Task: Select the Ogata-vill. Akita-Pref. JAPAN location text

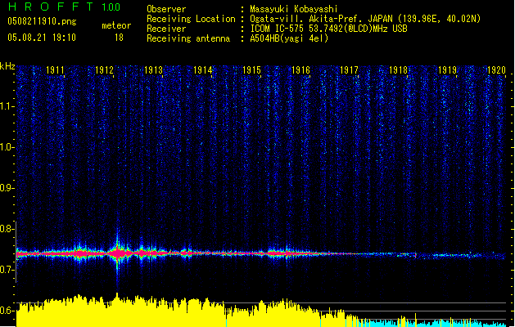Action: [365, 19]
